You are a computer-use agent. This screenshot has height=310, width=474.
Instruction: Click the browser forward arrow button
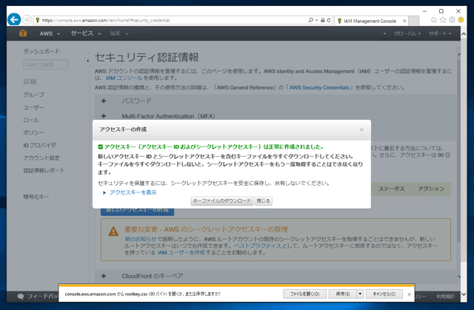[27, 20]
